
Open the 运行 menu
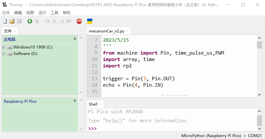click(42, 13)
